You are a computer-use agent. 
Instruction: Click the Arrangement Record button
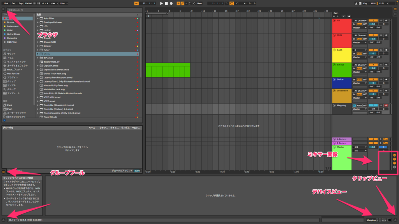171,3
